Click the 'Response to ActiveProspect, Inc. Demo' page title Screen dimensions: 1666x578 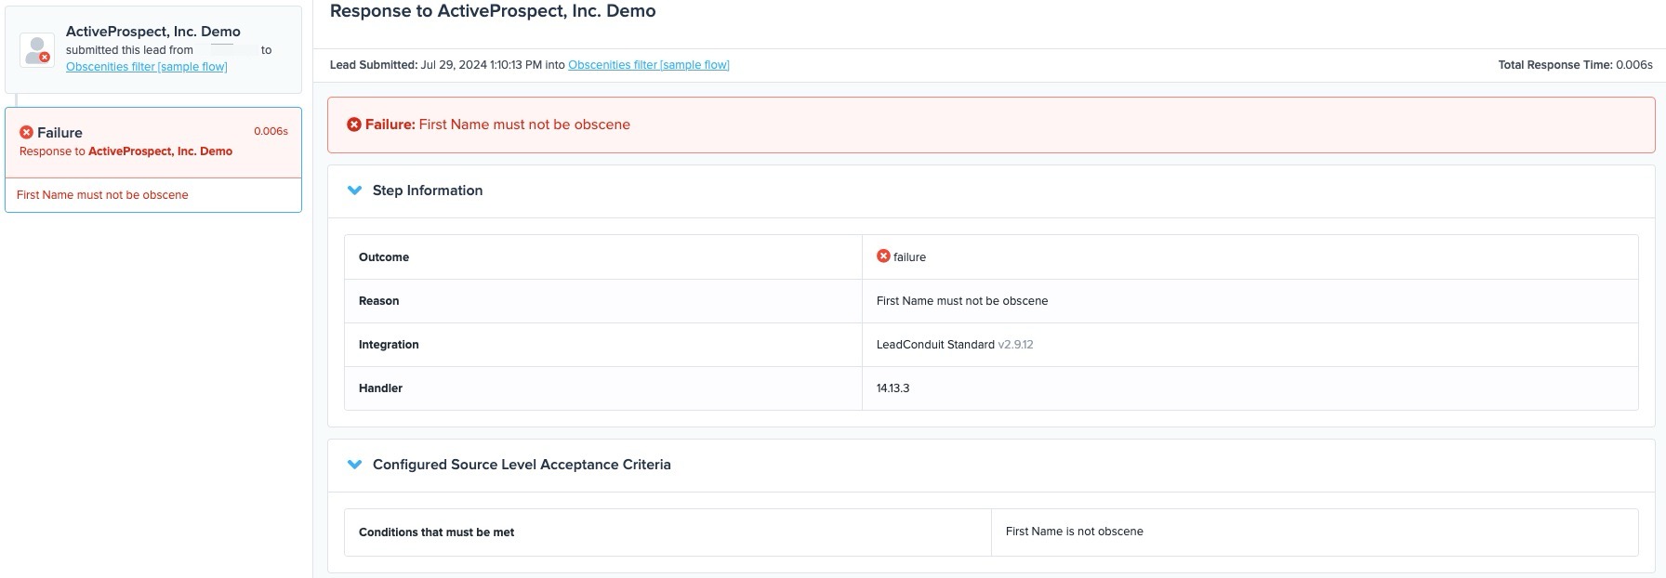[x=493, y=11]
